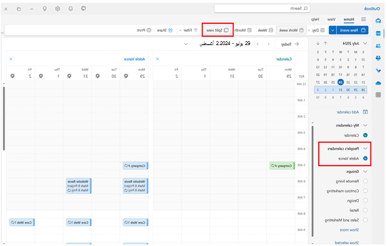
Task: Open the OneDrive cloud icon
Action: (378, 83)
